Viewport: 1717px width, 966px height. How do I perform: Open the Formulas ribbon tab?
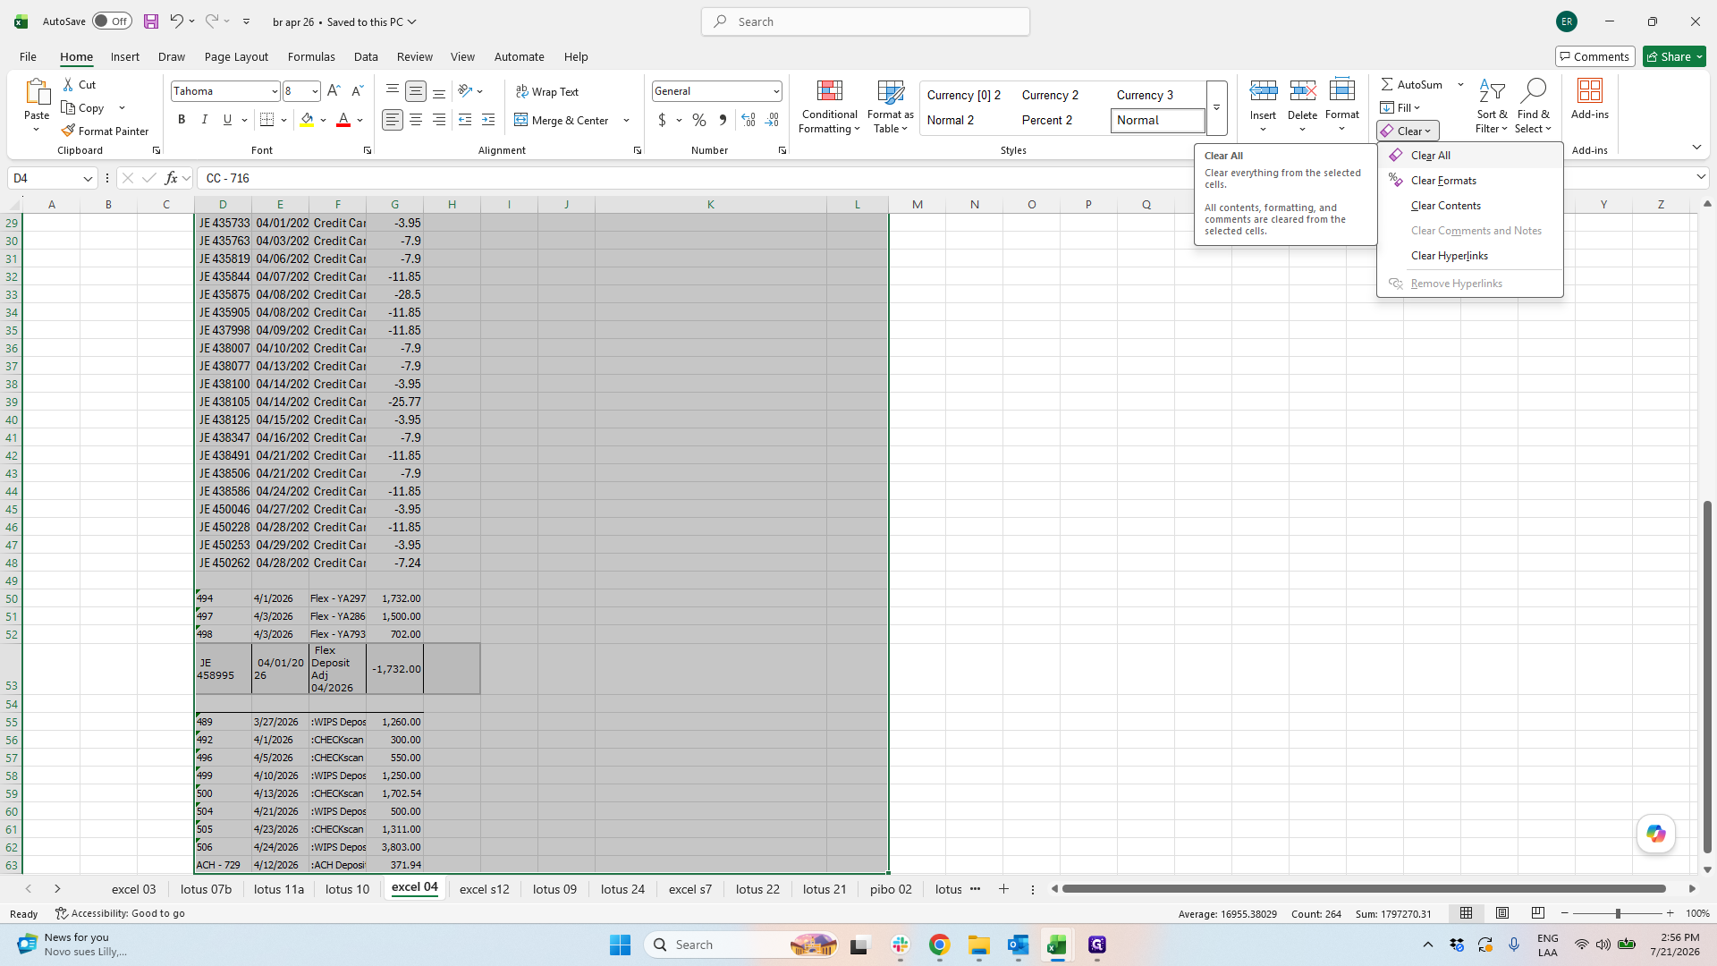point(311,56)
